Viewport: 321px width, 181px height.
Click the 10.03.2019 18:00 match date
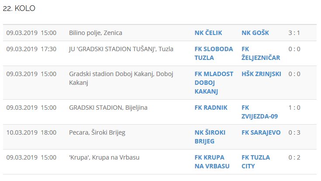(31, 132)
